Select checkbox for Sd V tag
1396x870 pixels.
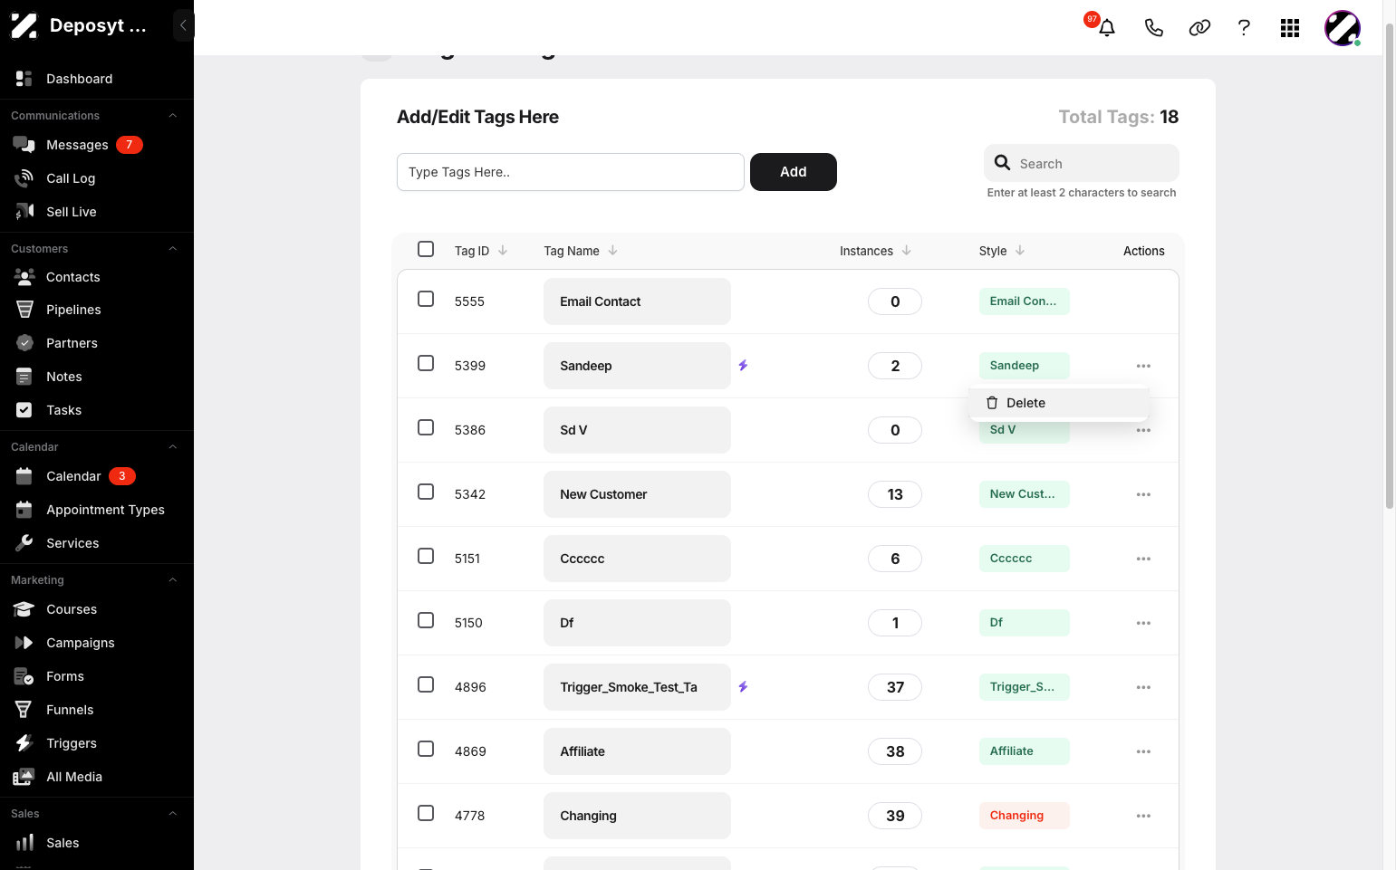[426, 427]
